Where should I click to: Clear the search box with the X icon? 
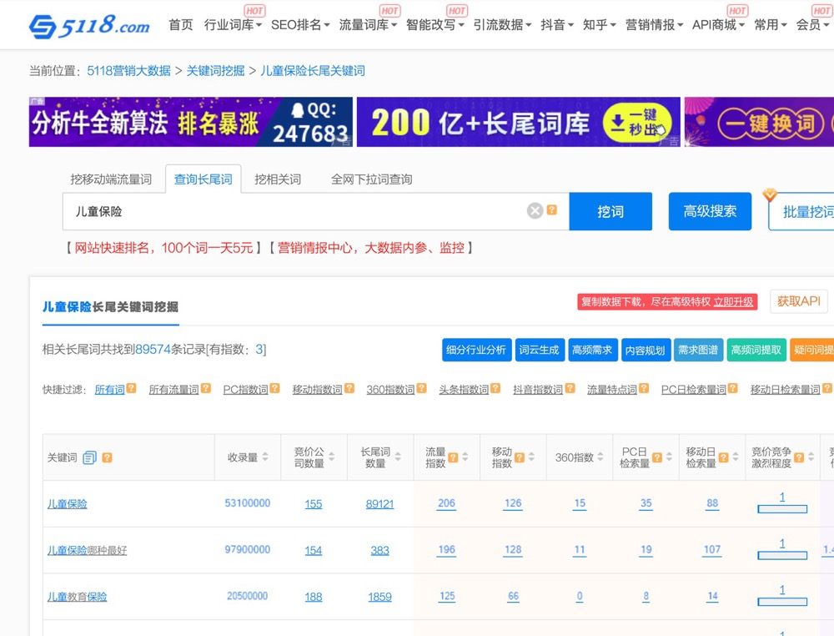535,211
